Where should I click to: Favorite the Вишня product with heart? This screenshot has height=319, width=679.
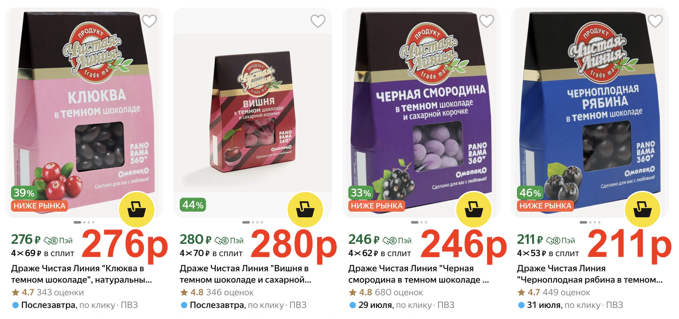pos(318,21)
